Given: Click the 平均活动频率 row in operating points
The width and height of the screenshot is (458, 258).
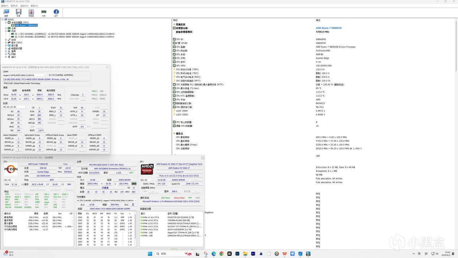Looking at the screenshot, I should (x=38, y=227).
